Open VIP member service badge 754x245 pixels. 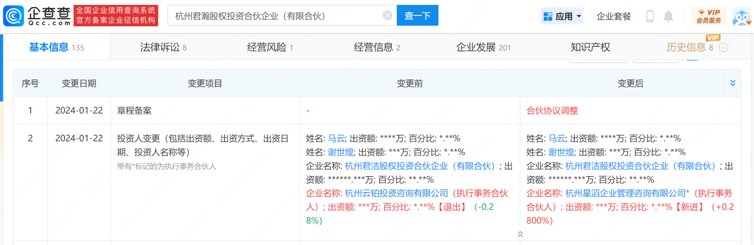[x=709, y=16]
